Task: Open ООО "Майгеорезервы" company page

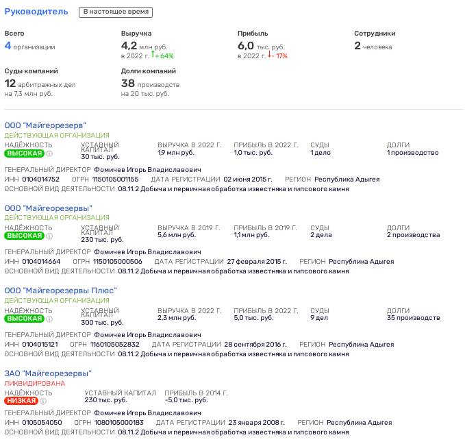Action: coord(49,208)
